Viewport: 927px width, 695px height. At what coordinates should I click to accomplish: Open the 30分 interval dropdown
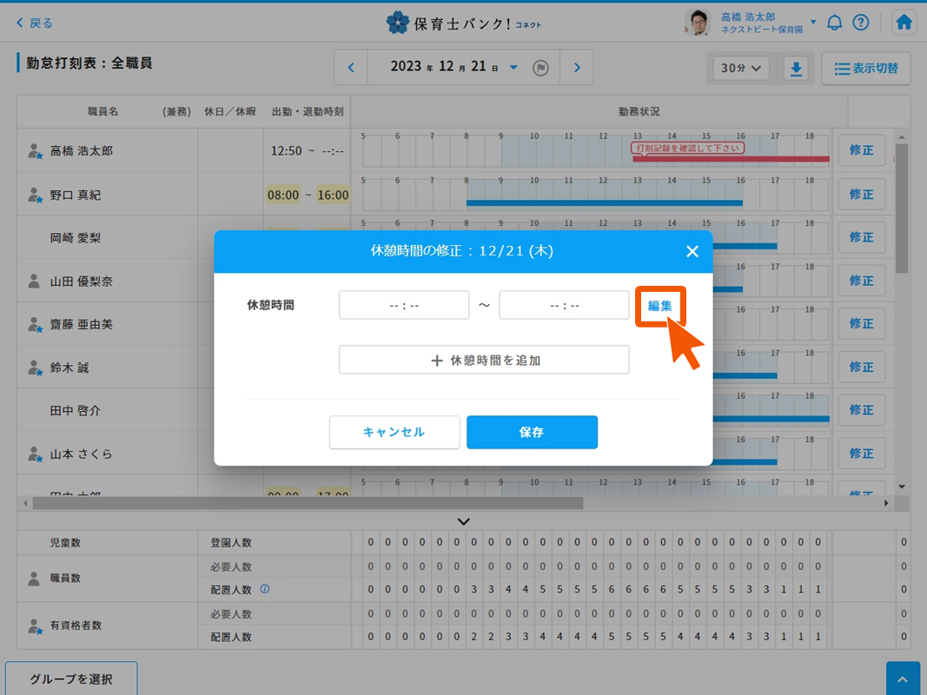tap(740, 68)
